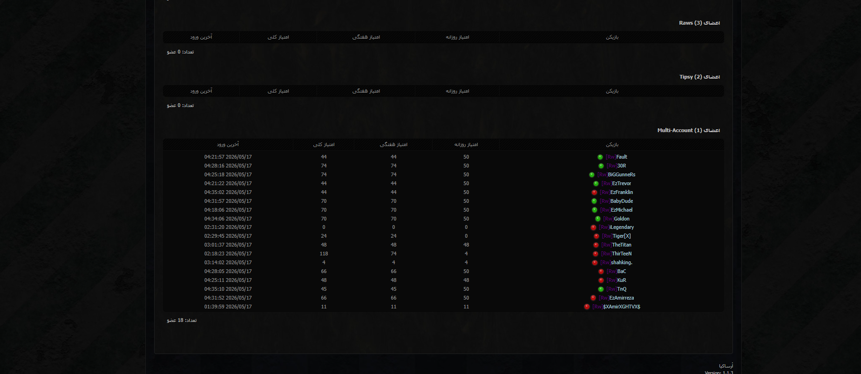Open player profile for [Rw]BabyDude
This screenshot has height=374, width=861.
tap(617, 201)
